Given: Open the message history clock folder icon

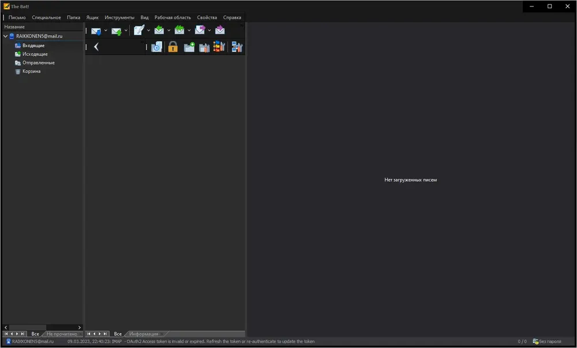Looking at the screenshot, I should [156, 47].
